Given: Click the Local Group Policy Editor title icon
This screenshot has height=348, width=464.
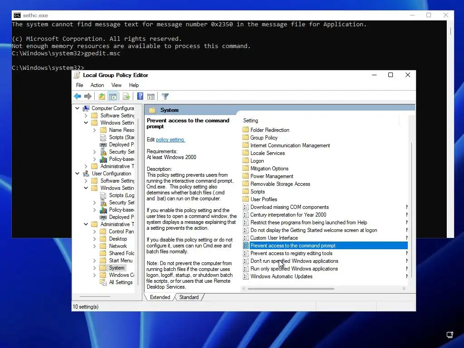Looking at the screenshot, I should click(77, 75).
